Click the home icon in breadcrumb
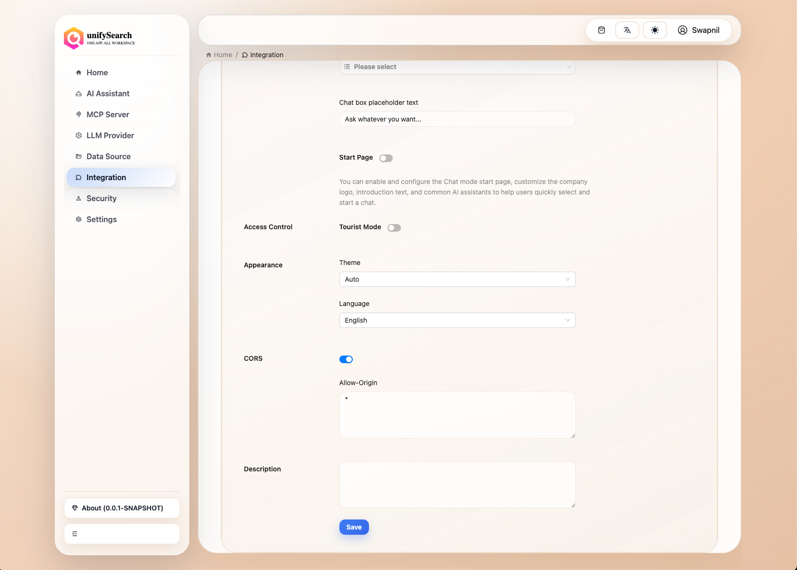 point(209,55)
